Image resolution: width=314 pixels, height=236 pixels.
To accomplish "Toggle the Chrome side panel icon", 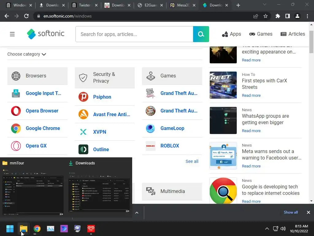I will pos(288,16).
